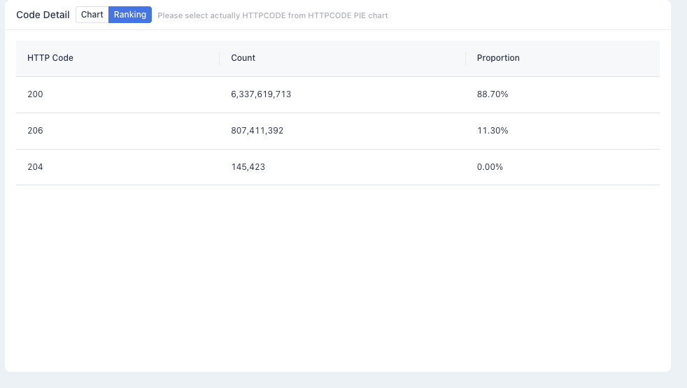
Task: Click the Code Detail panel title
Action: click(x=43, y=15)
